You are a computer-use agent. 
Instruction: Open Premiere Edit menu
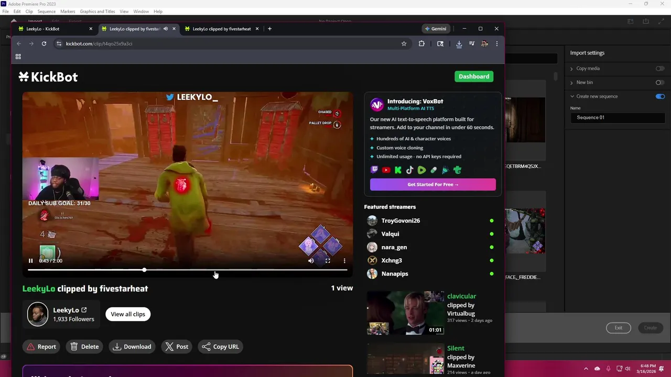[x=17, y=11]
